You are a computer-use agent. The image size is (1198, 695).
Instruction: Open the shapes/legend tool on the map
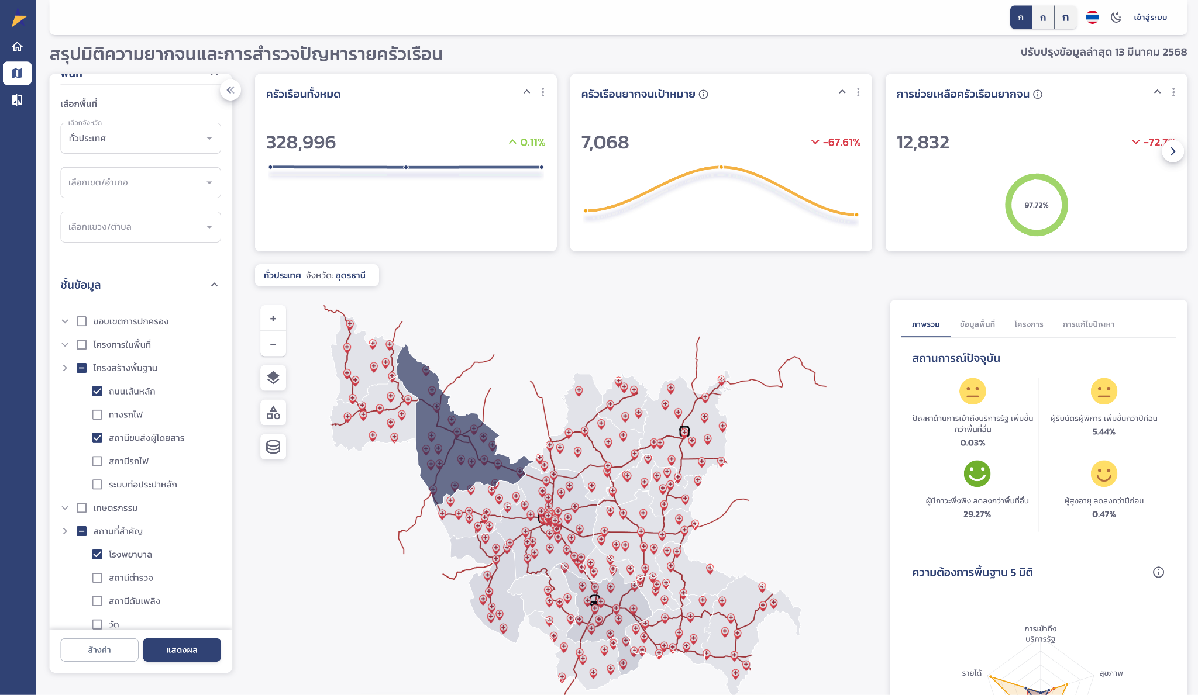pyautogui.click(x=273, y=412)
